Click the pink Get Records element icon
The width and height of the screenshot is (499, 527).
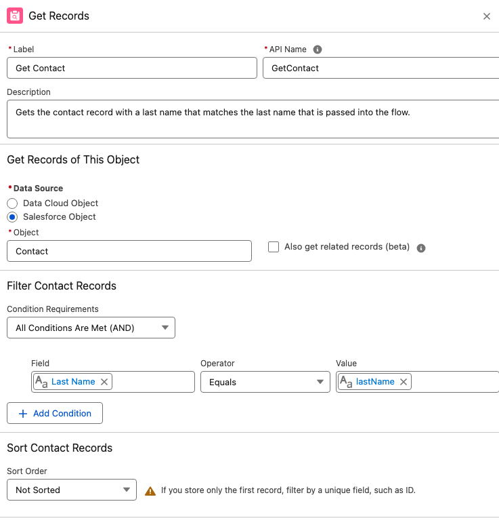(x=15, y=16)
